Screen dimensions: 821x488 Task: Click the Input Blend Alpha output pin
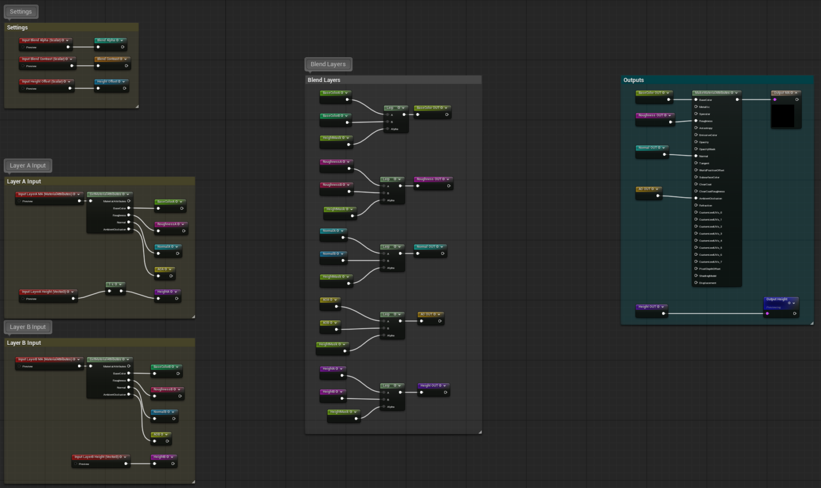pos(68,47)
